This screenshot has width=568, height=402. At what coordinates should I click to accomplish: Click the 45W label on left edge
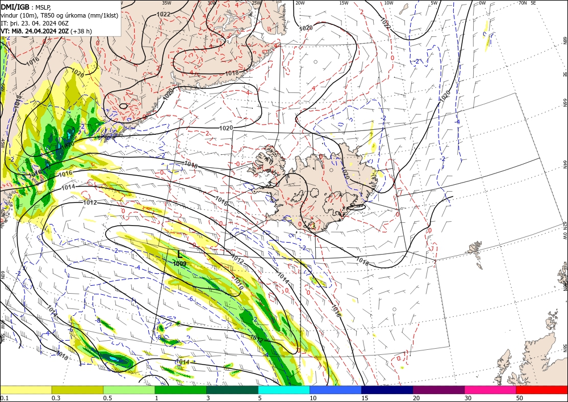tap(2, 143)
